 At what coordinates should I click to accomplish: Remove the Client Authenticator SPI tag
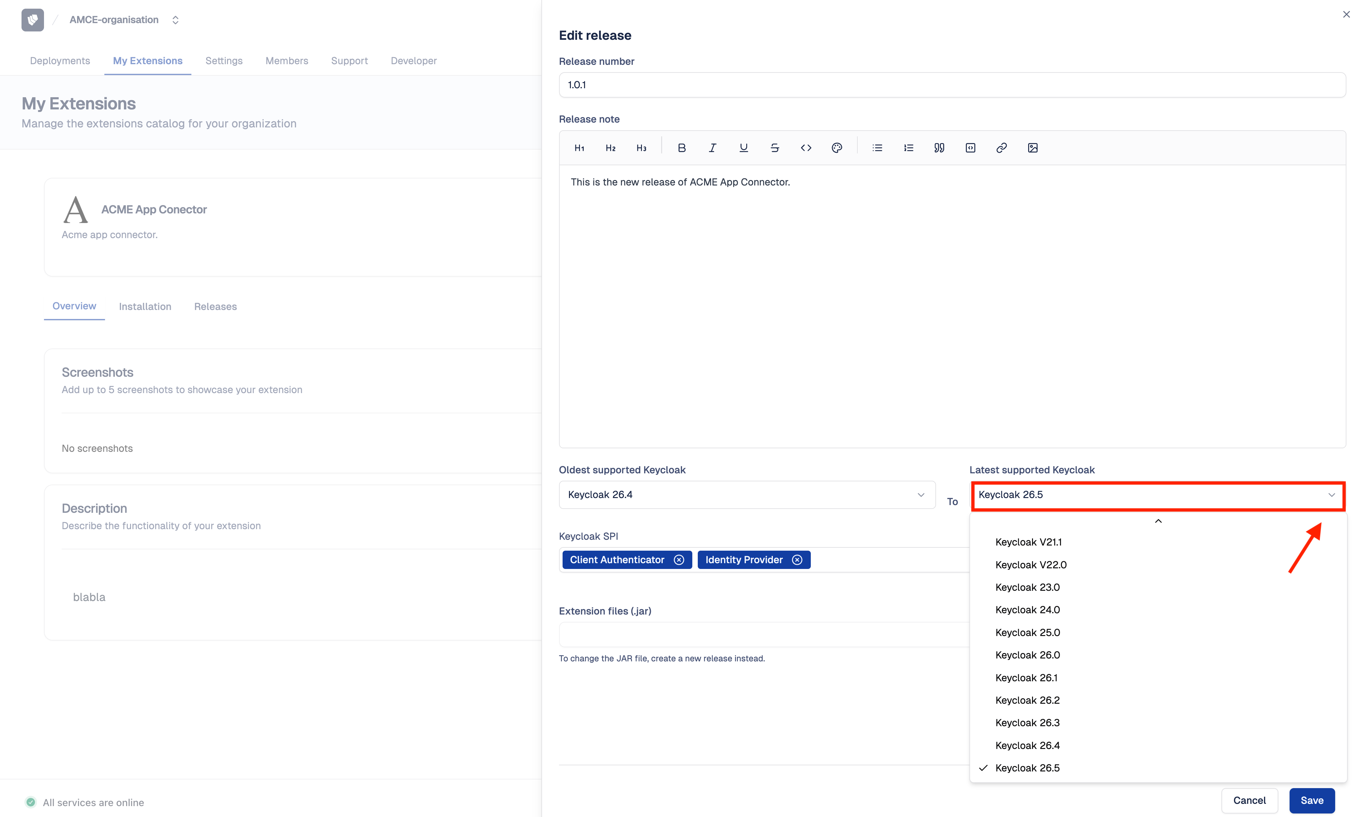[679, 559]
